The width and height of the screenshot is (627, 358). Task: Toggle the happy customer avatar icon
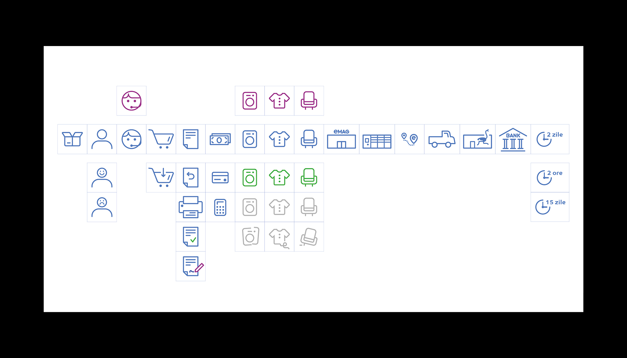click(x=103, y=177)
